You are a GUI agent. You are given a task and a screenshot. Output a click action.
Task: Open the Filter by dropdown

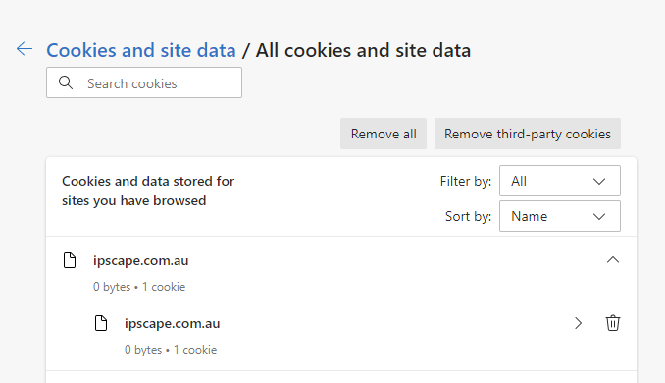(x=560, y=181)
